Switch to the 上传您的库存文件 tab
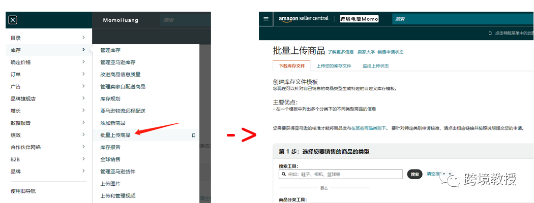The image size is (534, 203). click(334, 66)
